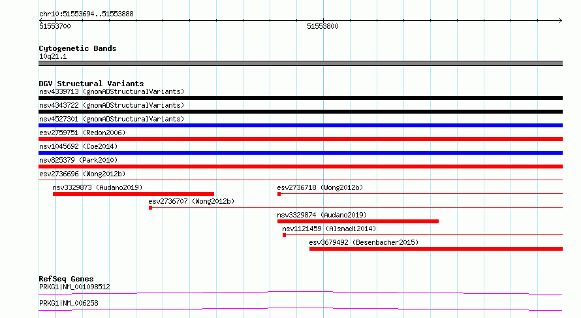
Task: Open variant esv3679492 (Besenbacher2015) label
Action: pyautogui.click(x=364, y=242)
